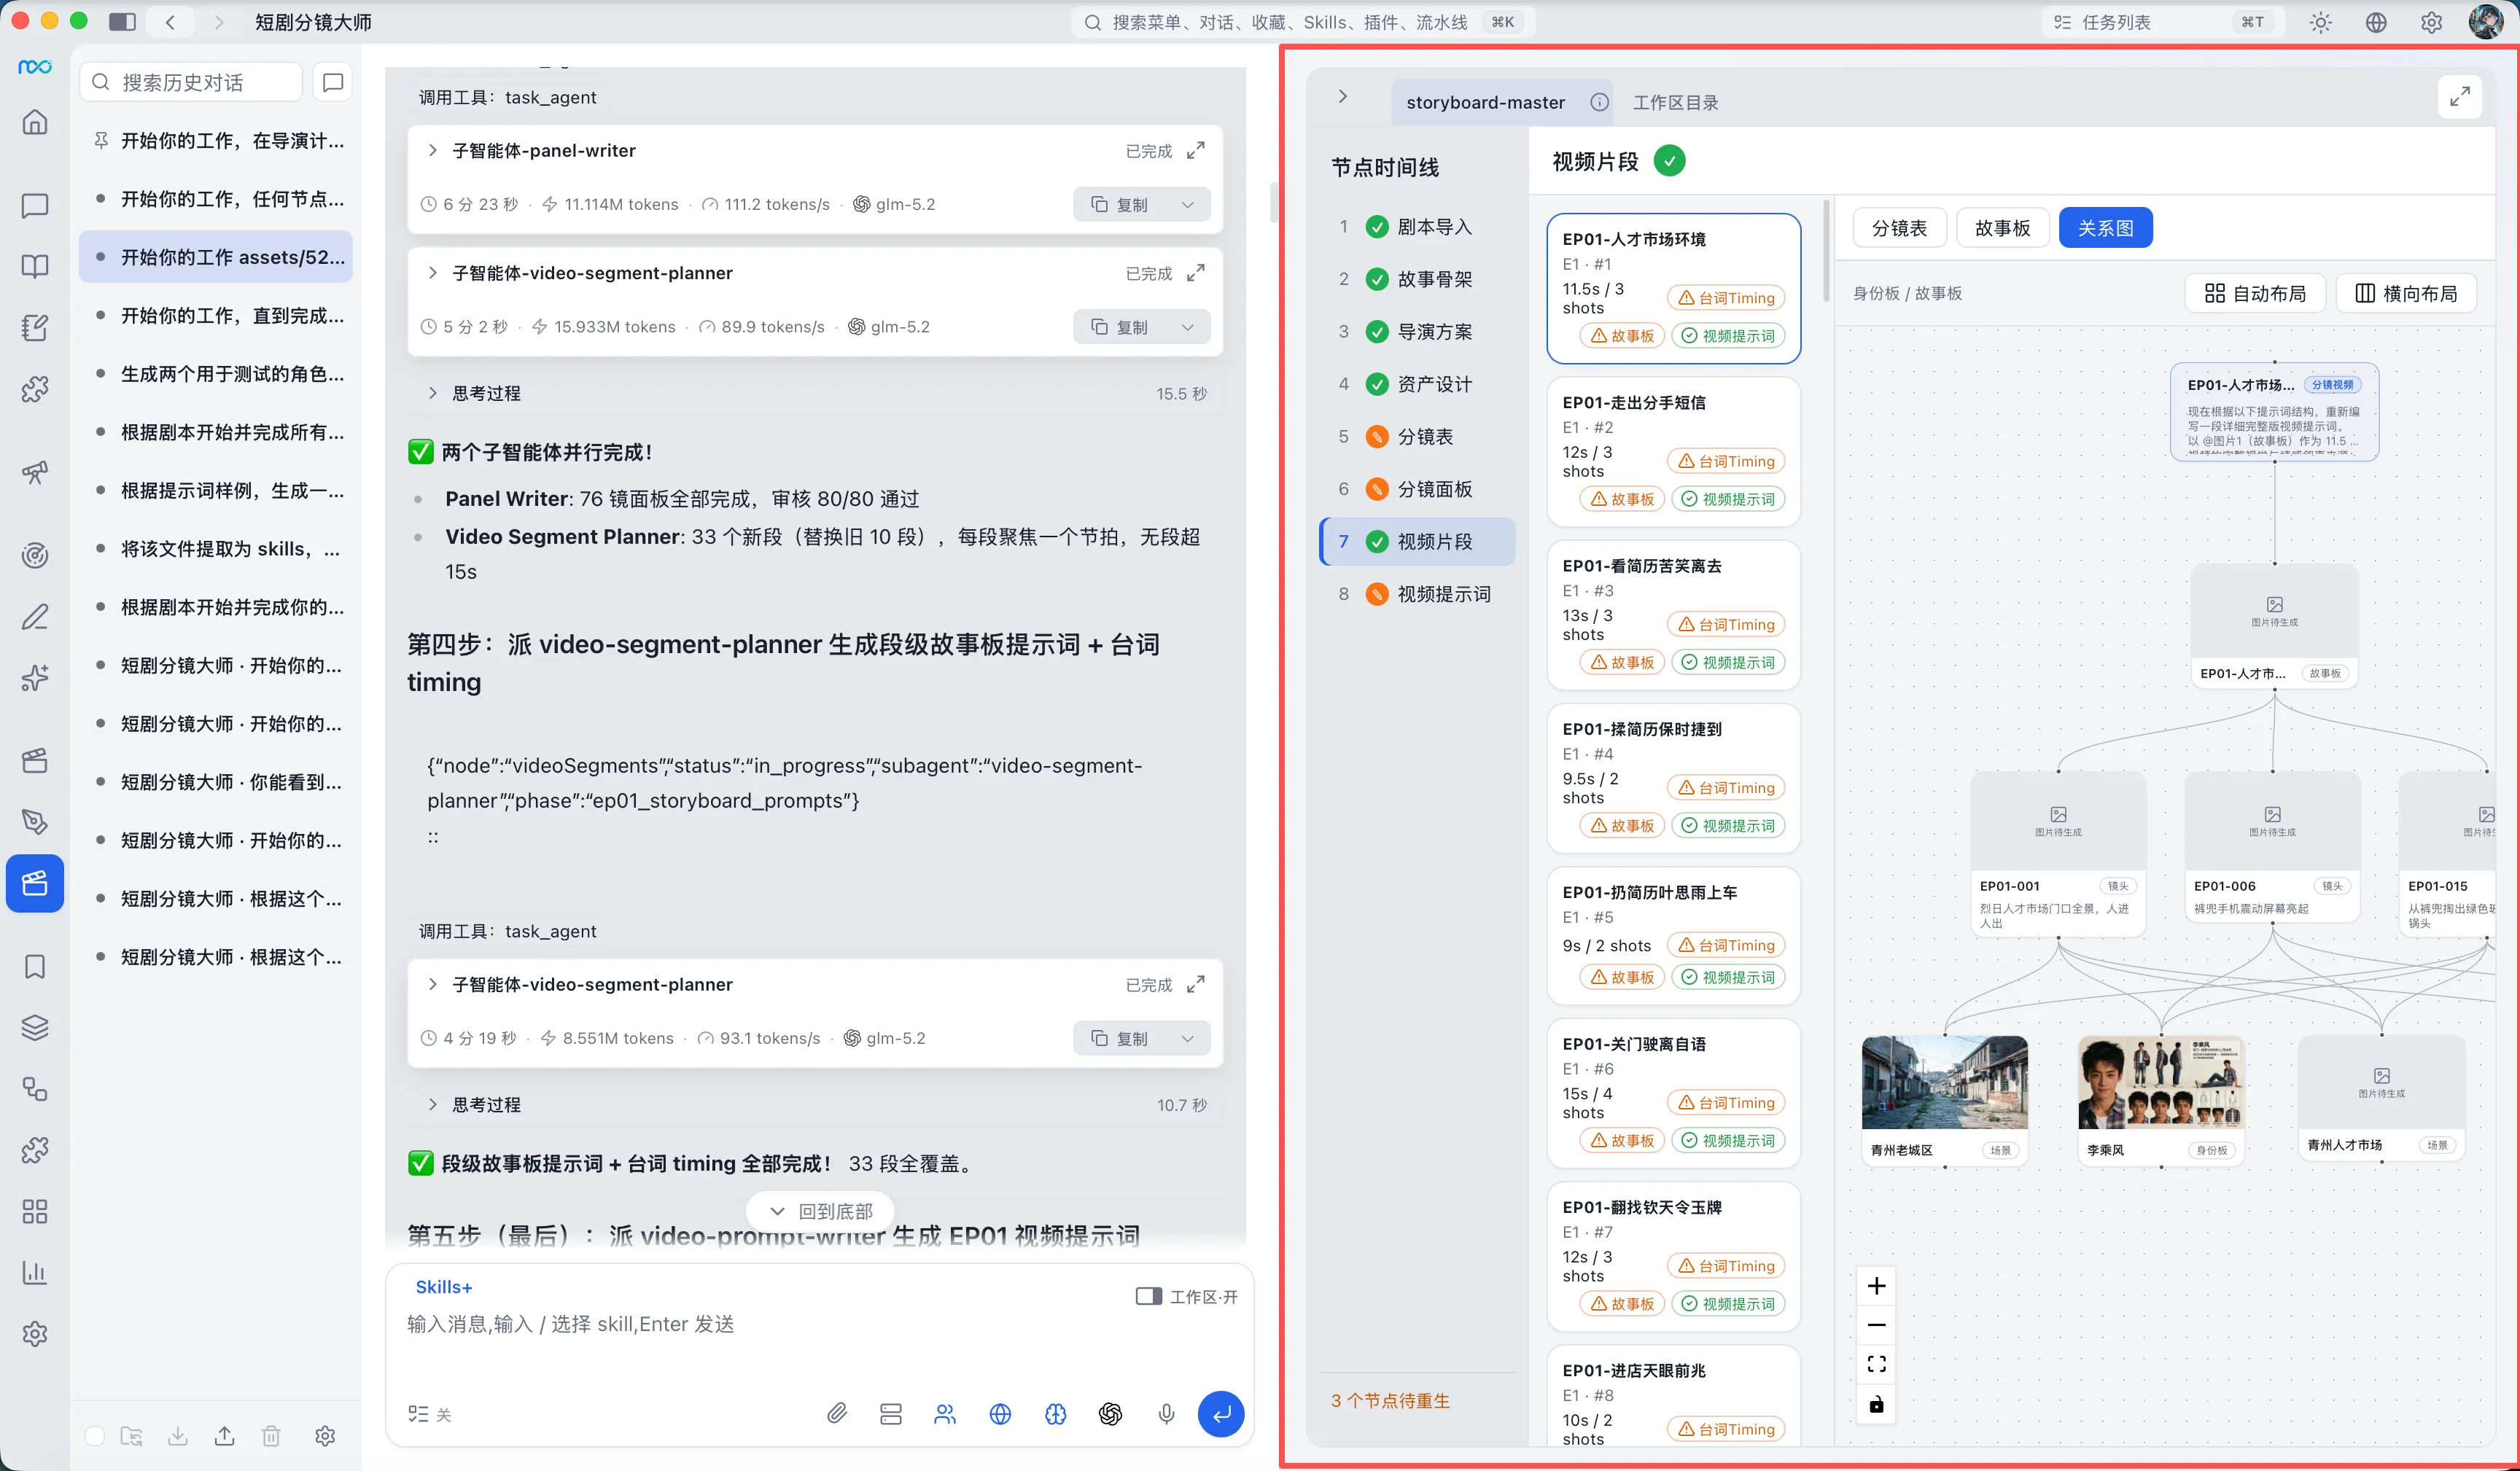Viewport: 2520px width, 1471px height.
Task: Toggle 故事板 badge on EP01-走出分手短信
Action: pos(1622,499)
